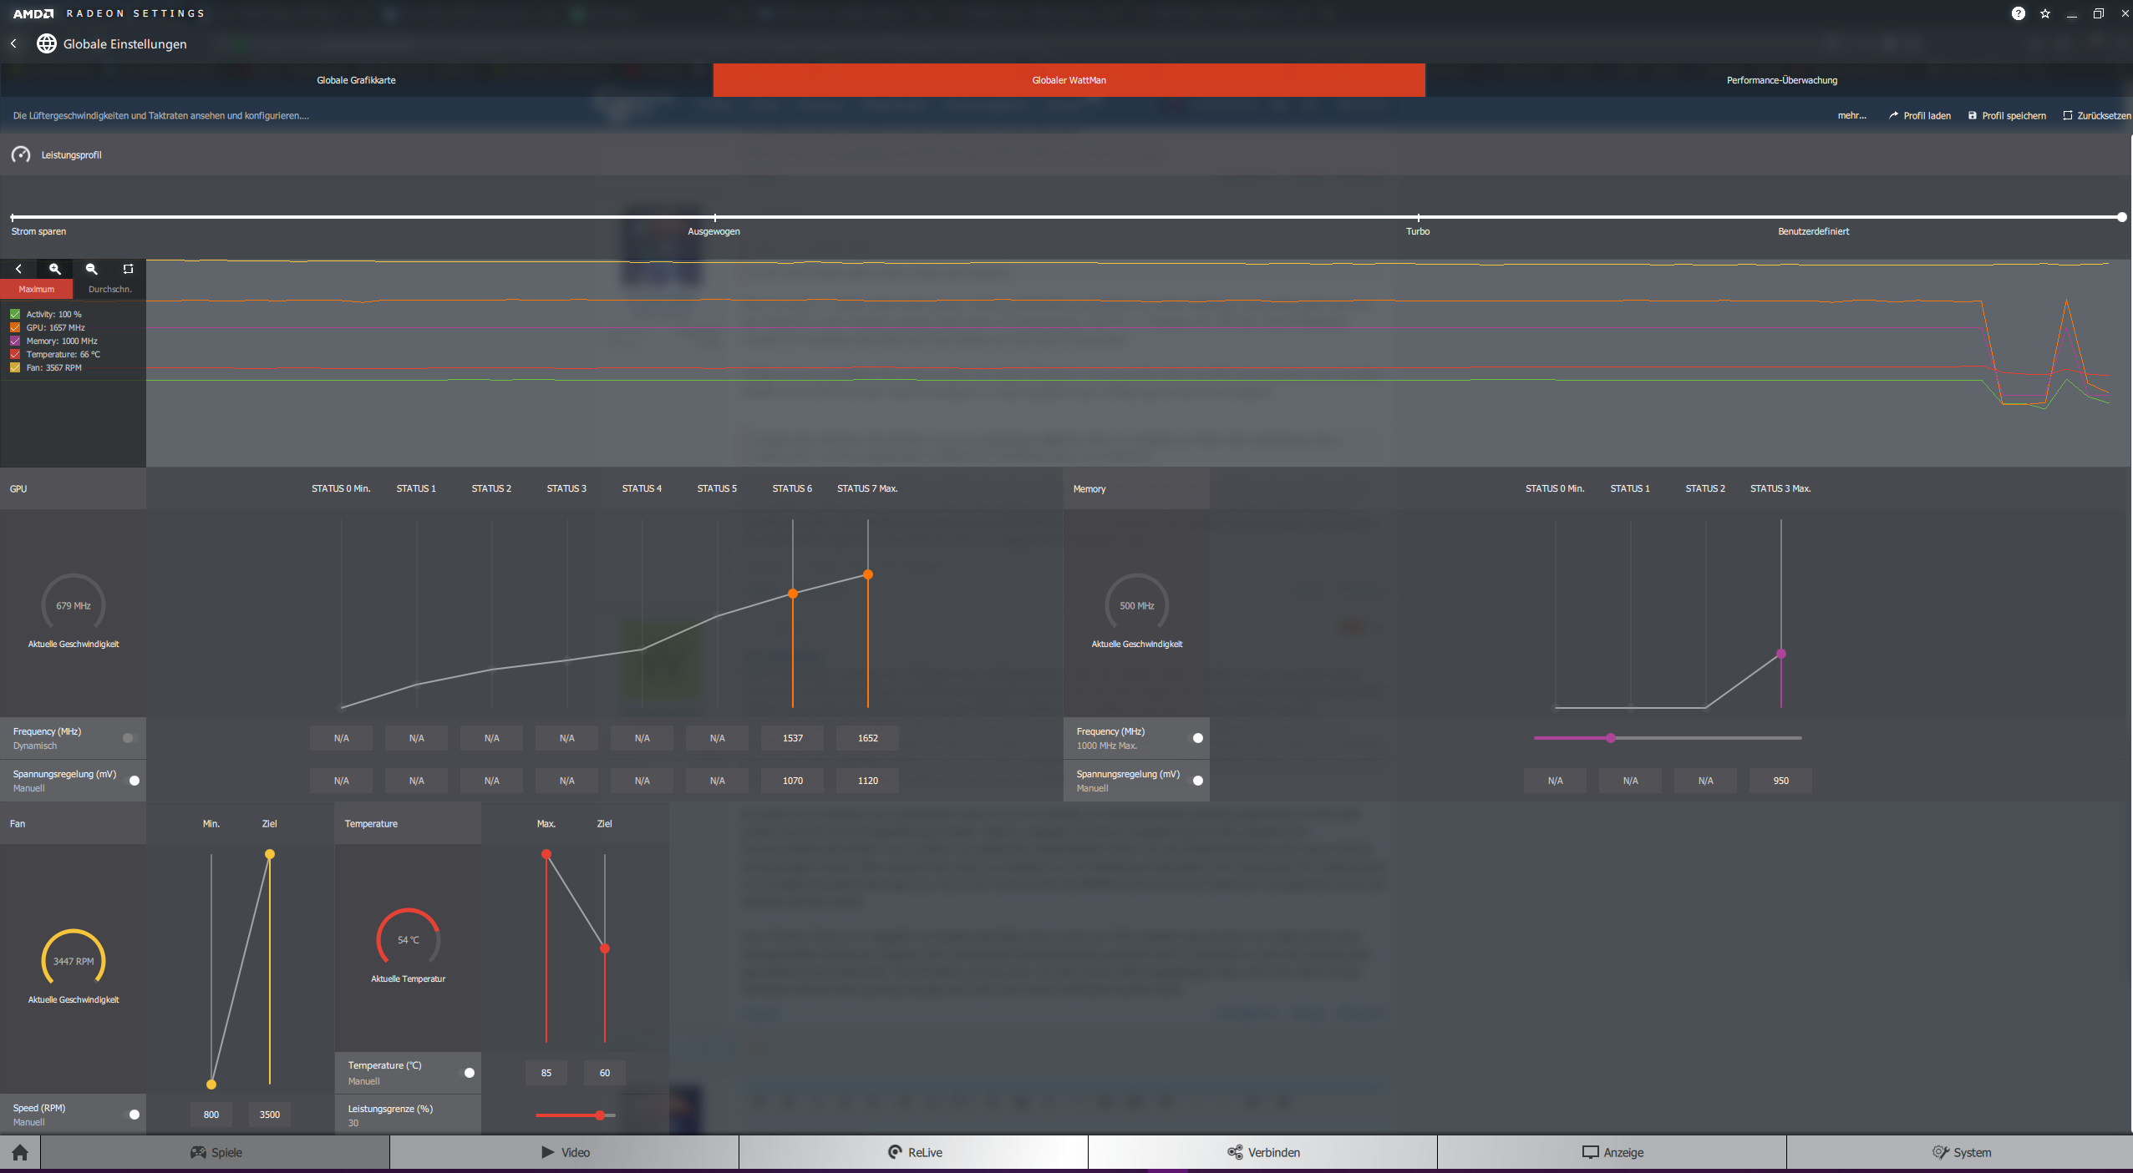The image size is (2133, 1173).
Task: Open help via the question mark icon
Action: tap(2018, 13)
